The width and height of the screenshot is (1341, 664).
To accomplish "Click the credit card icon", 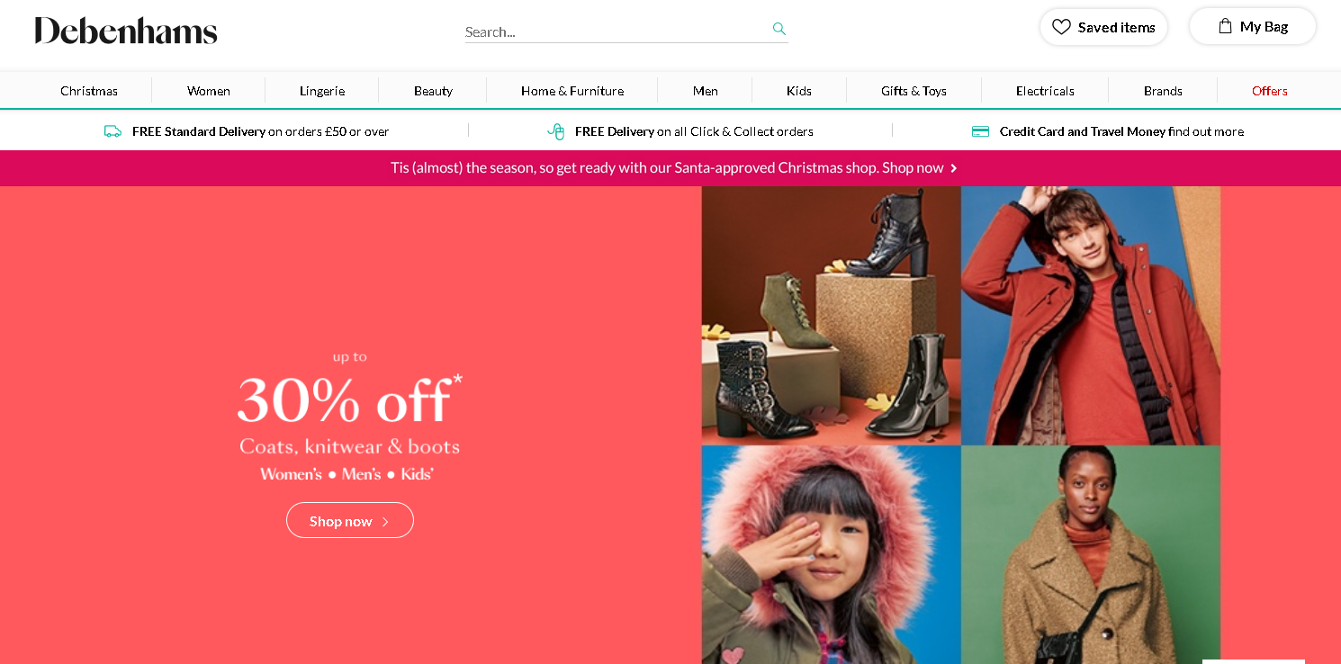I will pos(980,131).
